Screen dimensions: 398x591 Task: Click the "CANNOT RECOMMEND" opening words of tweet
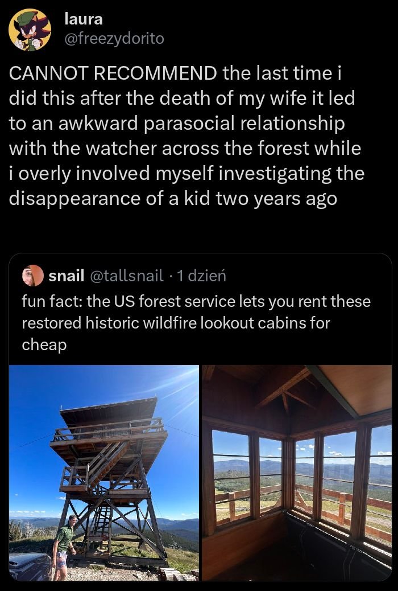(113, 73)
